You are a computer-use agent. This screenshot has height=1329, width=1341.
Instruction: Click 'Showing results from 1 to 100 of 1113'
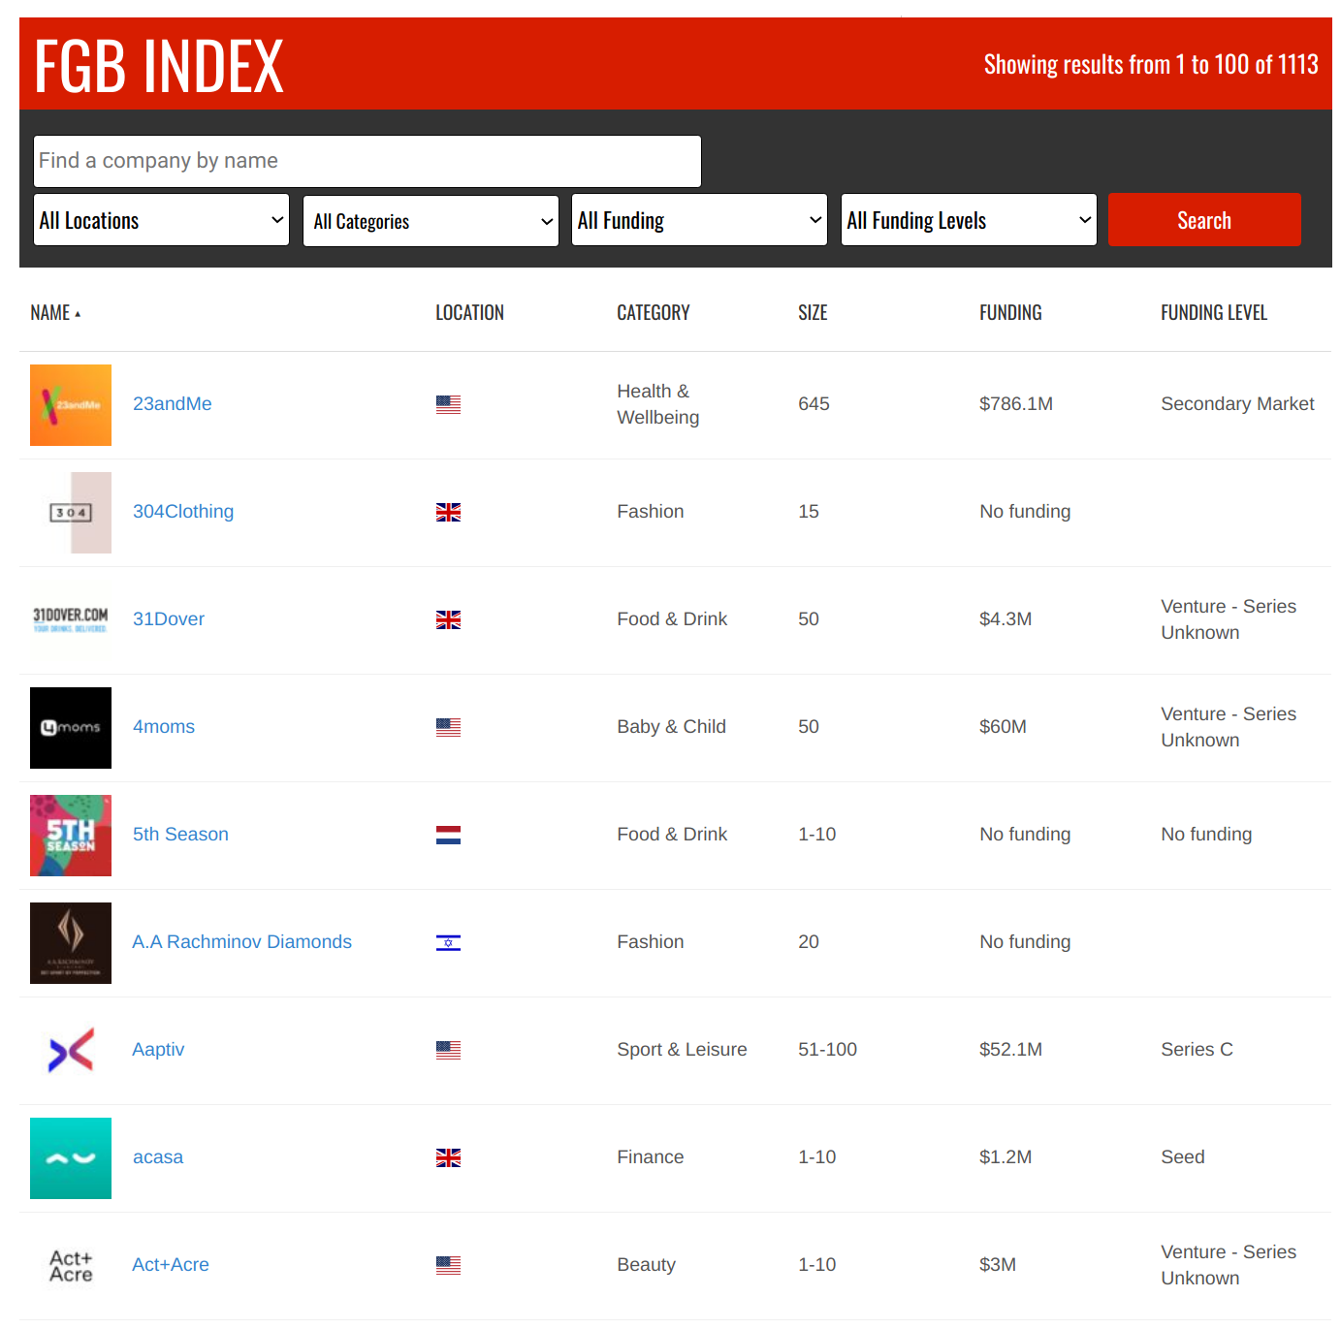pos(1151,65)
